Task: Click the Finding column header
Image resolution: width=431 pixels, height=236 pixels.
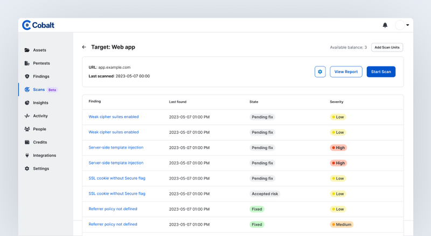Action: tap(95, 101)
